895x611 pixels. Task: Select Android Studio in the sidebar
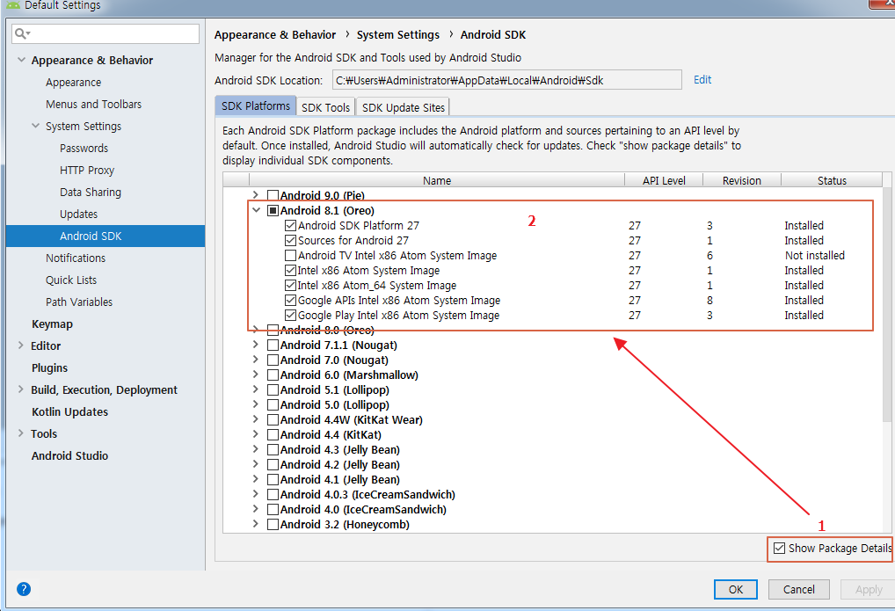(69, 455)
